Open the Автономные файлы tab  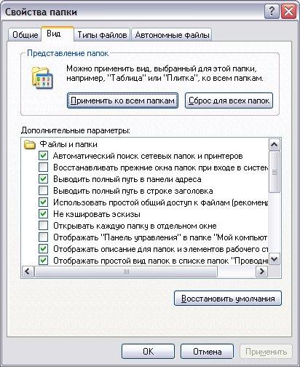click(172, 35)
